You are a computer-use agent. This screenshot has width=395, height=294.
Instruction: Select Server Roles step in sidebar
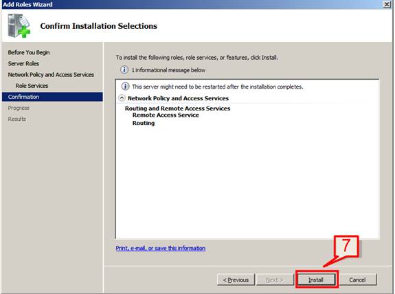[23, 63]
